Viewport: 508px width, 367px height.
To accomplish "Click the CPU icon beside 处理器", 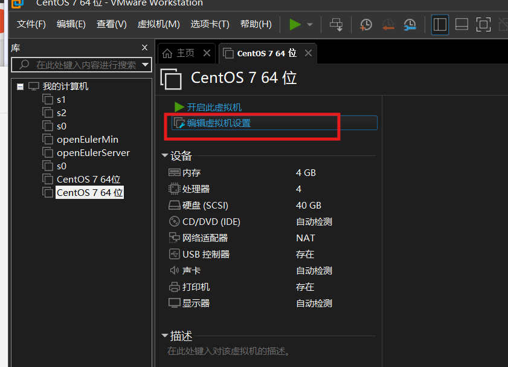I will pyautogui.click(x=175, y=189).
